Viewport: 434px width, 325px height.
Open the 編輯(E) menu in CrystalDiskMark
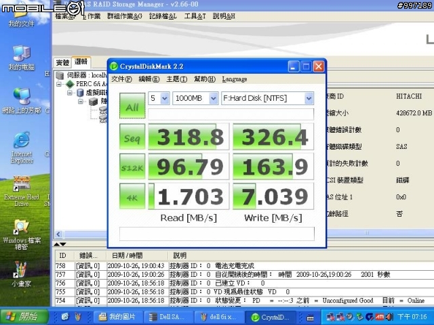point(149,79)
